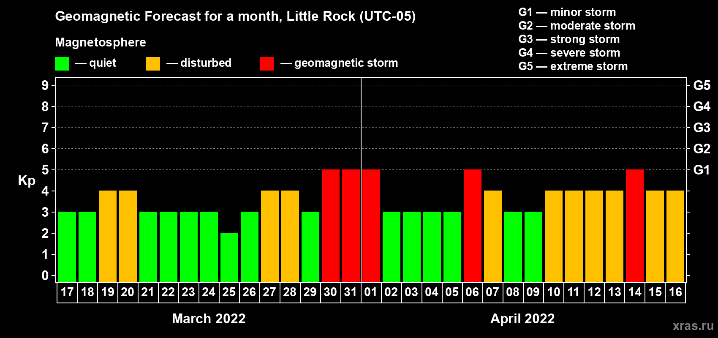
Task: Select the red bar for April 01
Action: pyautogui.click(x=371, y=226)
